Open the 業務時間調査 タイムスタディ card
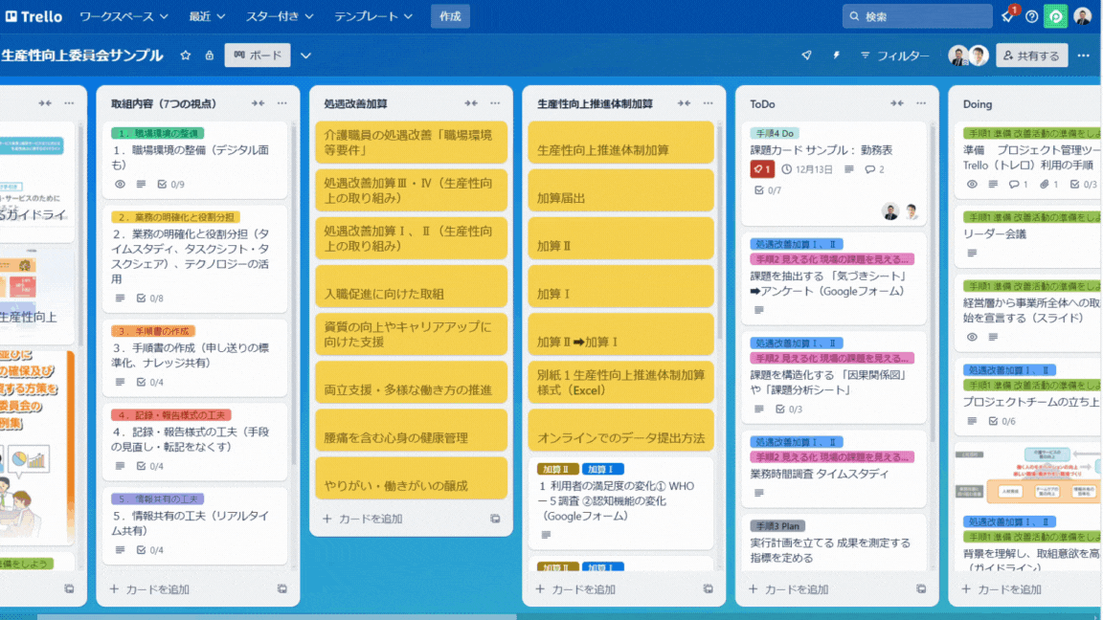 pos(834,470)
